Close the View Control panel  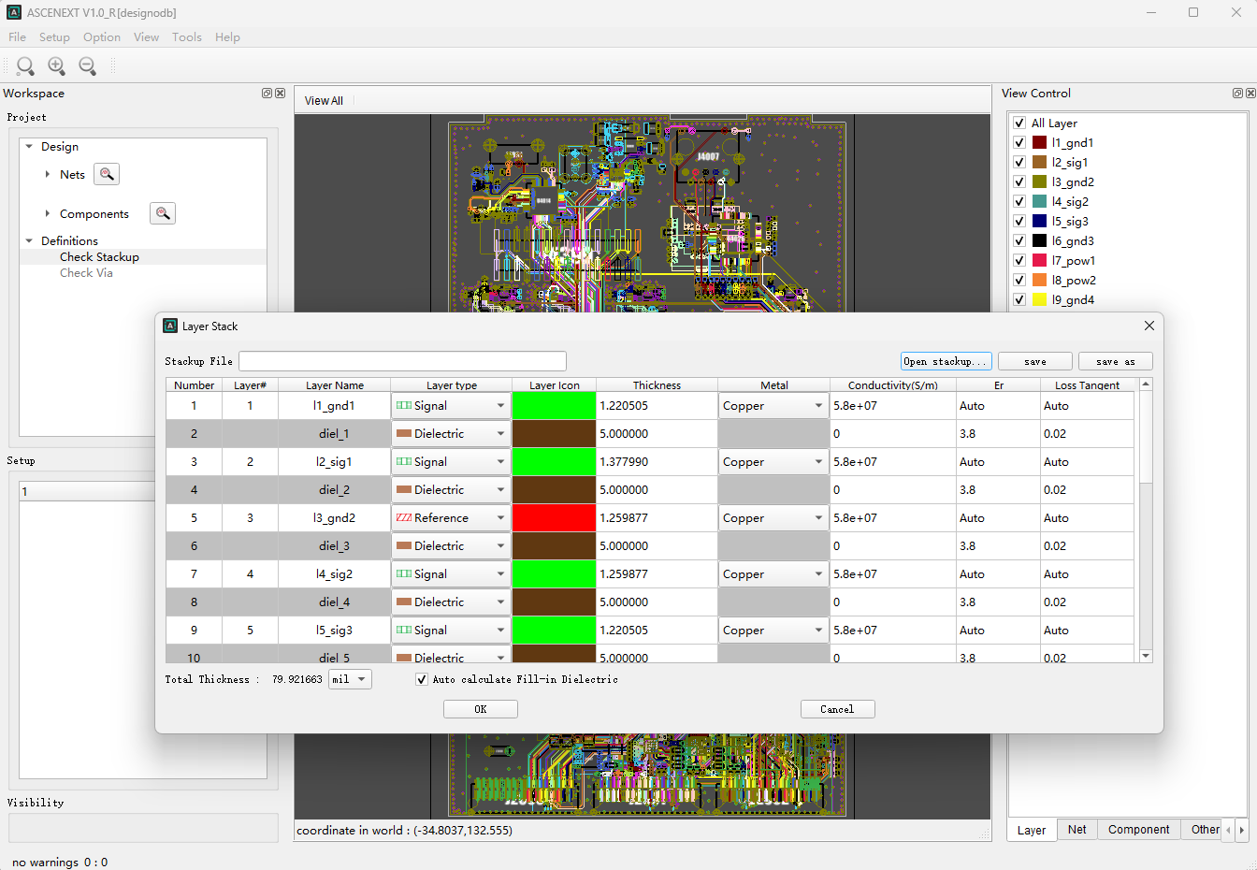1250,94
